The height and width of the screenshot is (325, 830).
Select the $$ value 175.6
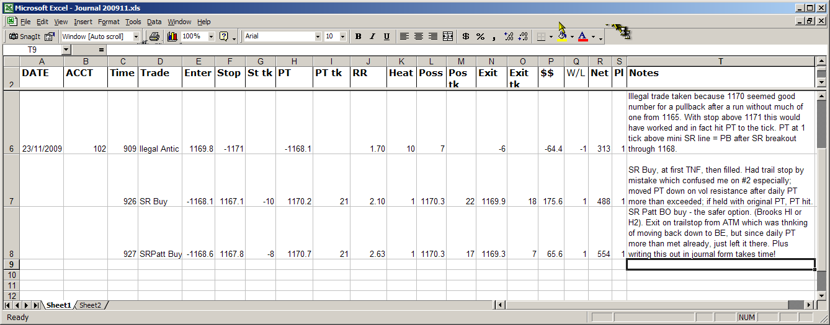click(x=551, y=181)
